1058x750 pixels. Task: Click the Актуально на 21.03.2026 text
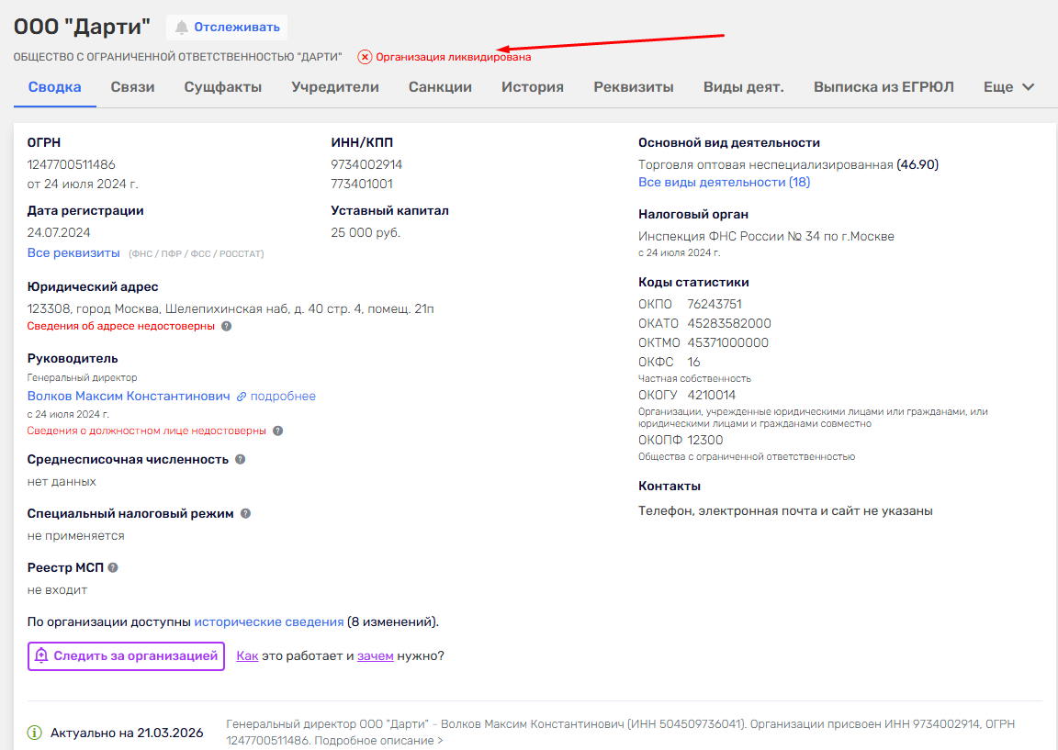[x=127, y=733]
